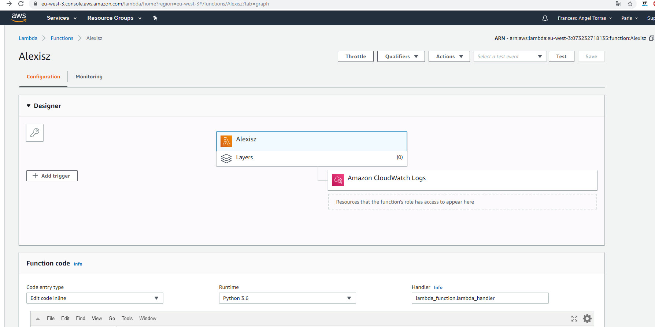Select the Alexisz Lambda function icon
Viewport: 655px width, 327px height.
[x=226, y=141]
